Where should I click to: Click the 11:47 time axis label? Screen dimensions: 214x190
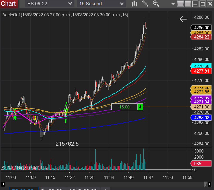[148, 177]
